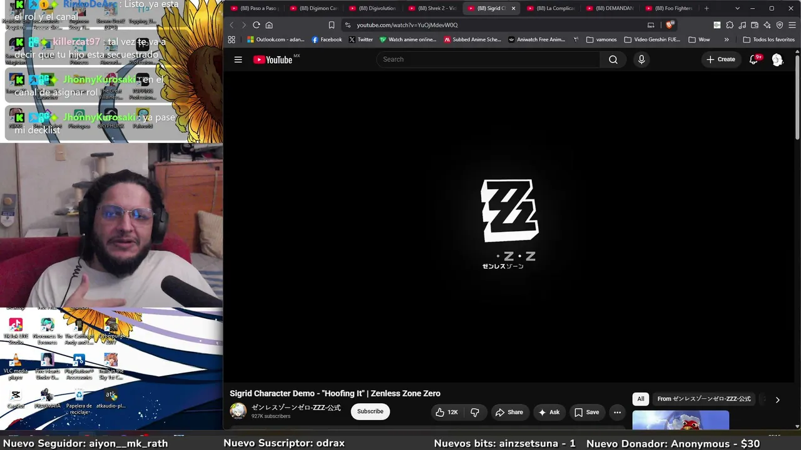Switch to the Foo Fighters tab
The height and width of the screenshot is (450, 801).
coord(668,8)
